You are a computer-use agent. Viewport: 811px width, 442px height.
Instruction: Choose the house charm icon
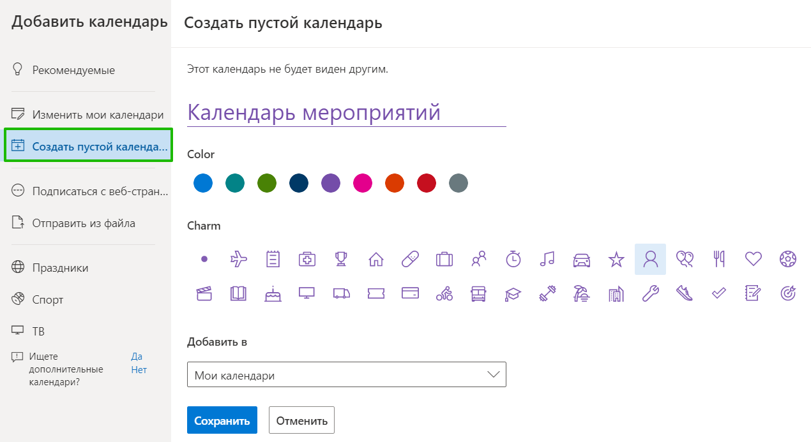tap(376, 259)
